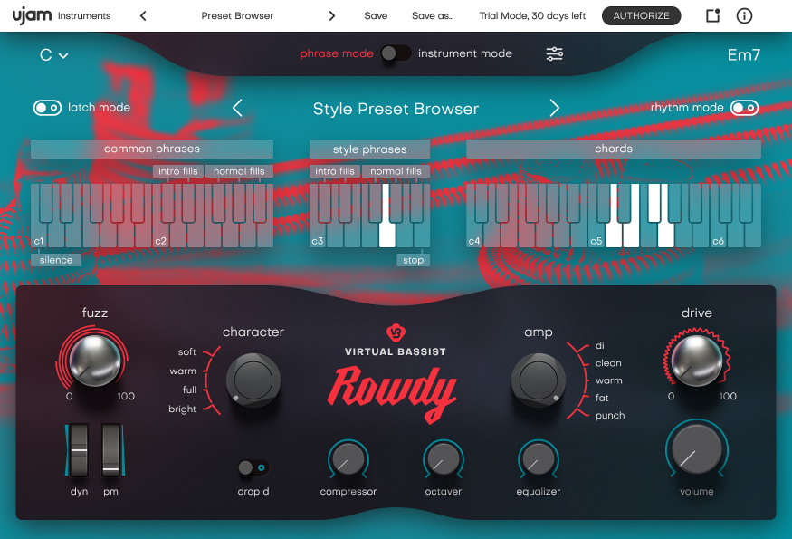Click the octaver knob
The width and height of the screenshot is (792, 539).
tap(443, 459)
